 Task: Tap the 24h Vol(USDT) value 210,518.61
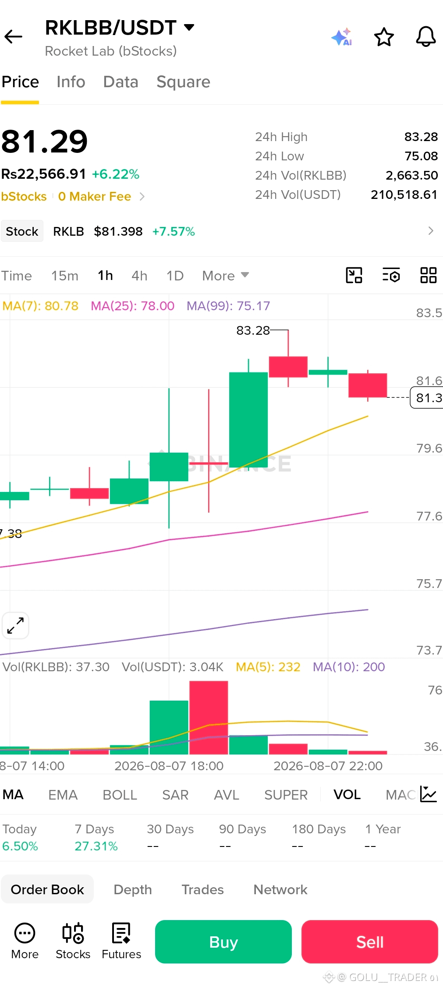click(404, 195)
